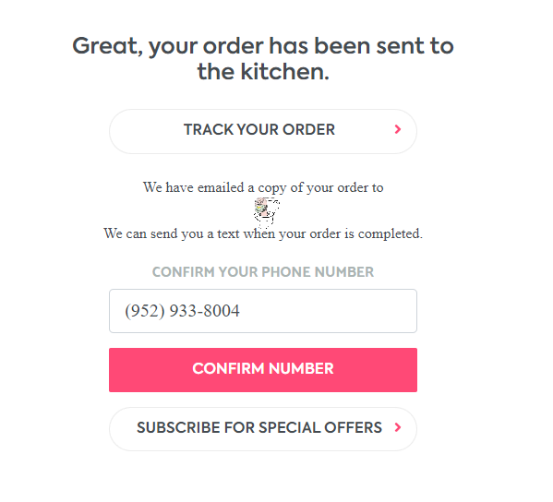The image size is (553, 502).
Task: Click the 'Great, your order has been sent' heading
Action: click(x=263, y=46)
